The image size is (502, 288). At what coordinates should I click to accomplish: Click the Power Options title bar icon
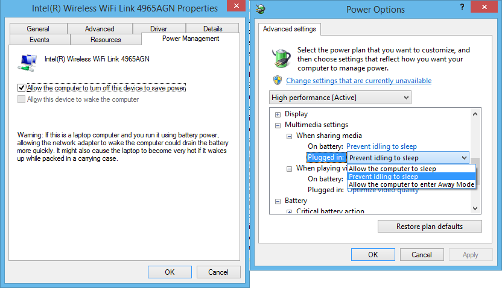point(261,9)
